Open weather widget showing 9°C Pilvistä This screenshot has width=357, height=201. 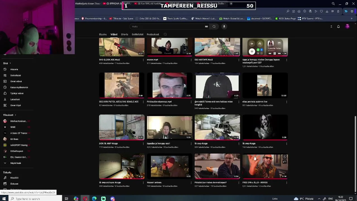(x=303, y=199)
